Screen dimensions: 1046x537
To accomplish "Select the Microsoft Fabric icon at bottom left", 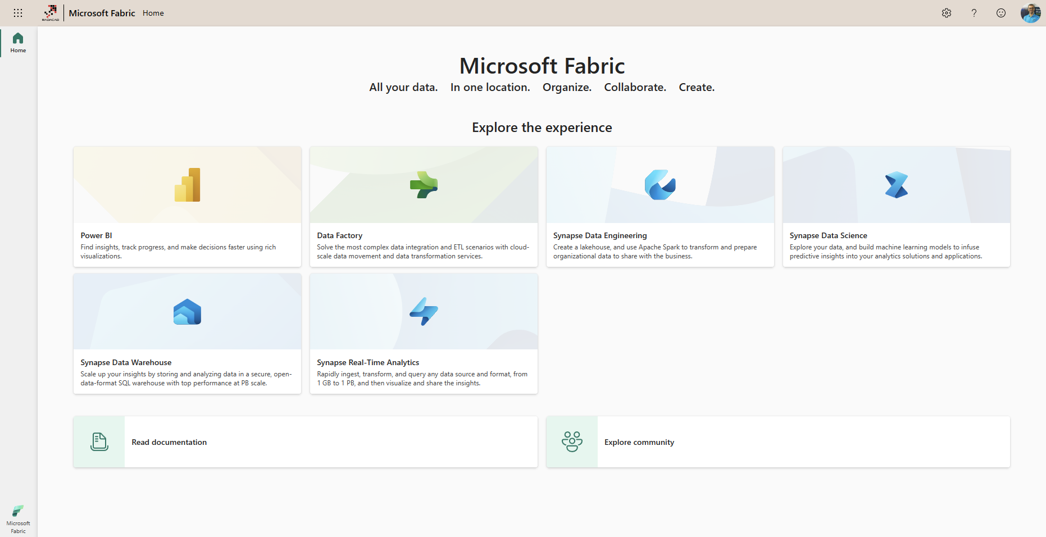I will [x=18, y=512].
